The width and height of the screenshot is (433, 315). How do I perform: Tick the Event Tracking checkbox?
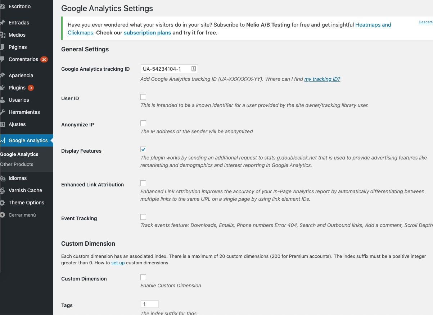click(143, 217)
